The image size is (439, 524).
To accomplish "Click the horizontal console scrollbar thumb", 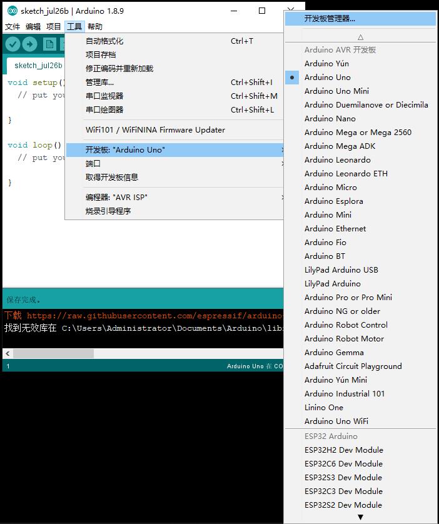I will (53, 353).
